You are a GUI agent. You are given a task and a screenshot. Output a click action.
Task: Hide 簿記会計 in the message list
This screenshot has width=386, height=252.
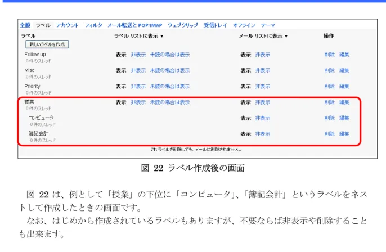click(263, 134)
